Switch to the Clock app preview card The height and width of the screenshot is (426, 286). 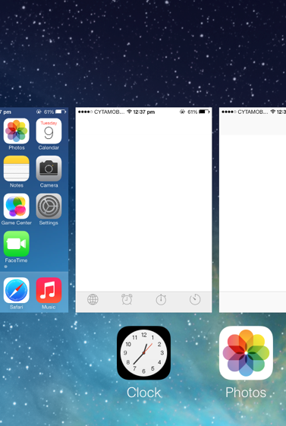143,210
